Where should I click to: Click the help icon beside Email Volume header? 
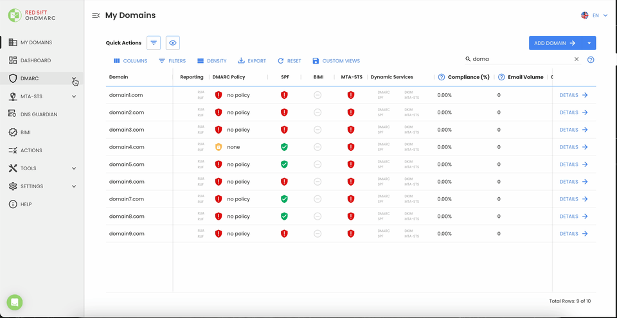coord(501,77)
